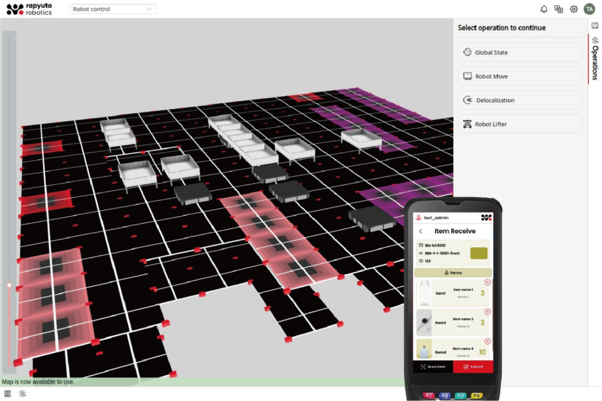Click the F3 key on the handheld
602x401 pixels.
pyautogui.click(x=461, y=395)
